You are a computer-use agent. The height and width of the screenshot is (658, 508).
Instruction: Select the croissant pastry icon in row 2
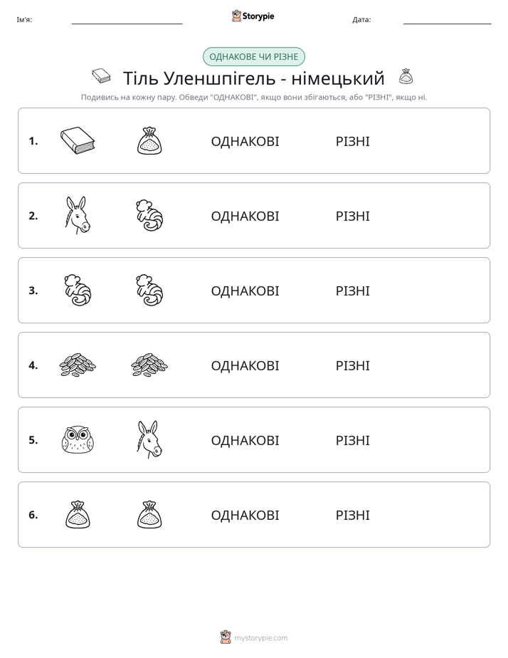pos(149,215)
